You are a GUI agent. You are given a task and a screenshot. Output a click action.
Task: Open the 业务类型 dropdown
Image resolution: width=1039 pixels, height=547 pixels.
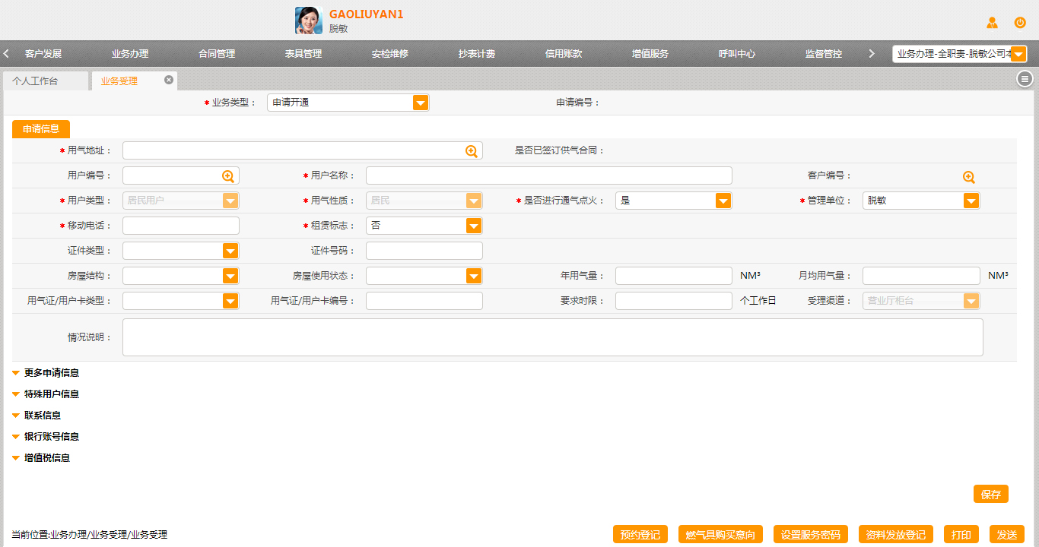(421, 103)
